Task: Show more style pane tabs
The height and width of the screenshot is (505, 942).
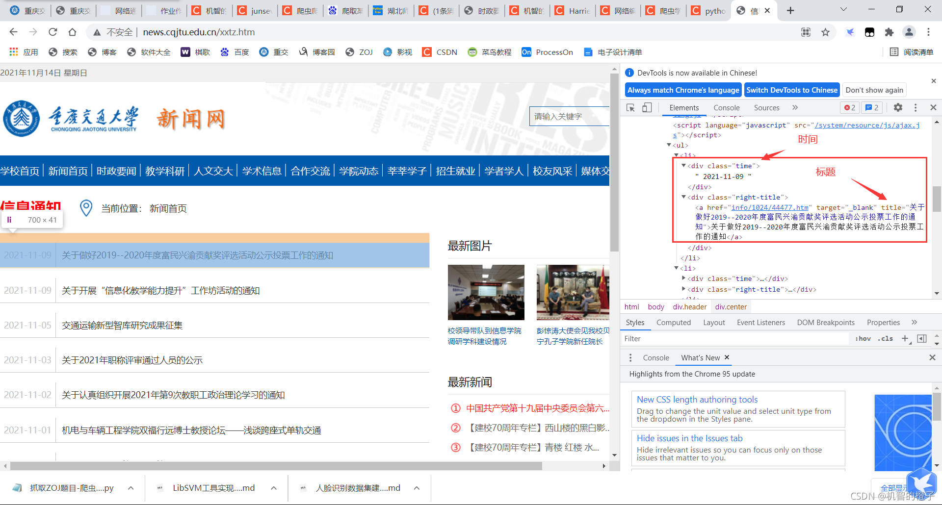Action: pyautogui.click(x=914, y=322)
